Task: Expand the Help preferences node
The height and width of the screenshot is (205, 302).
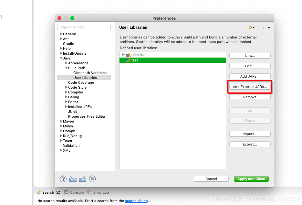Action: click(x=61, y=49)
